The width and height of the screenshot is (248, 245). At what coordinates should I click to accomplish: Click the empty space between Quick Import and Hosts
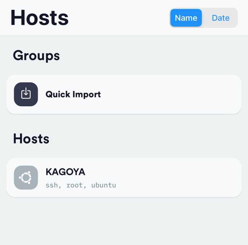click(x=124, y=122)
